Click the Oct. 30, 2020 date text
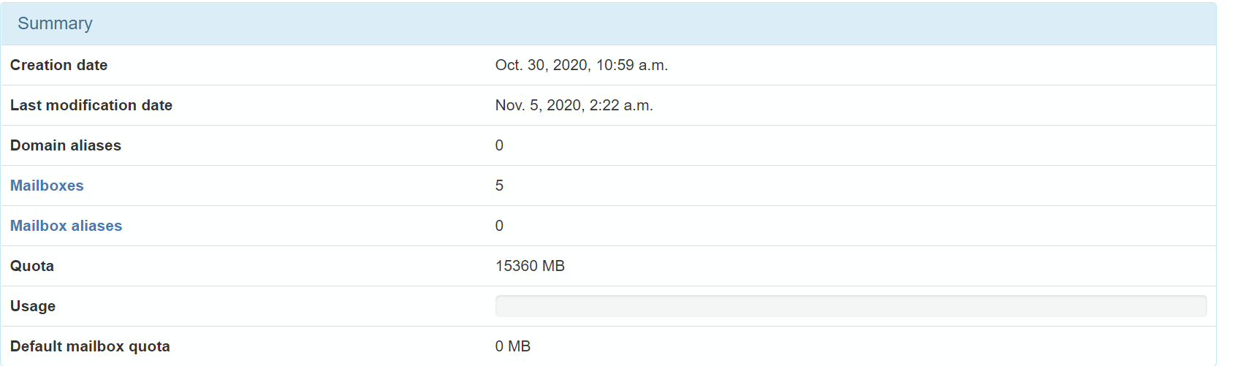The image size is (1235, 366). click(541, 65)
